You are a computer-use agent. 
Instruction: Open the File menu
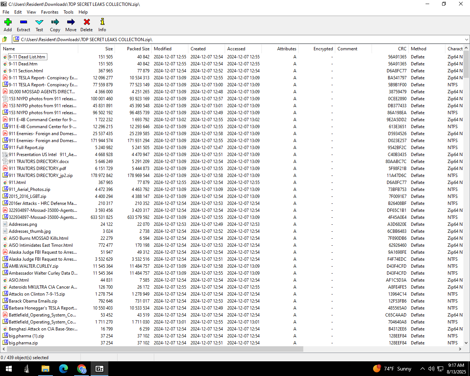tap(6, 12)
